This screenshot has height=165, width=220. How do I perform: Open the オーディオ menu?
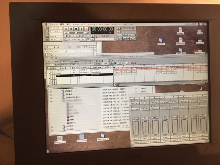pos(116,24)
